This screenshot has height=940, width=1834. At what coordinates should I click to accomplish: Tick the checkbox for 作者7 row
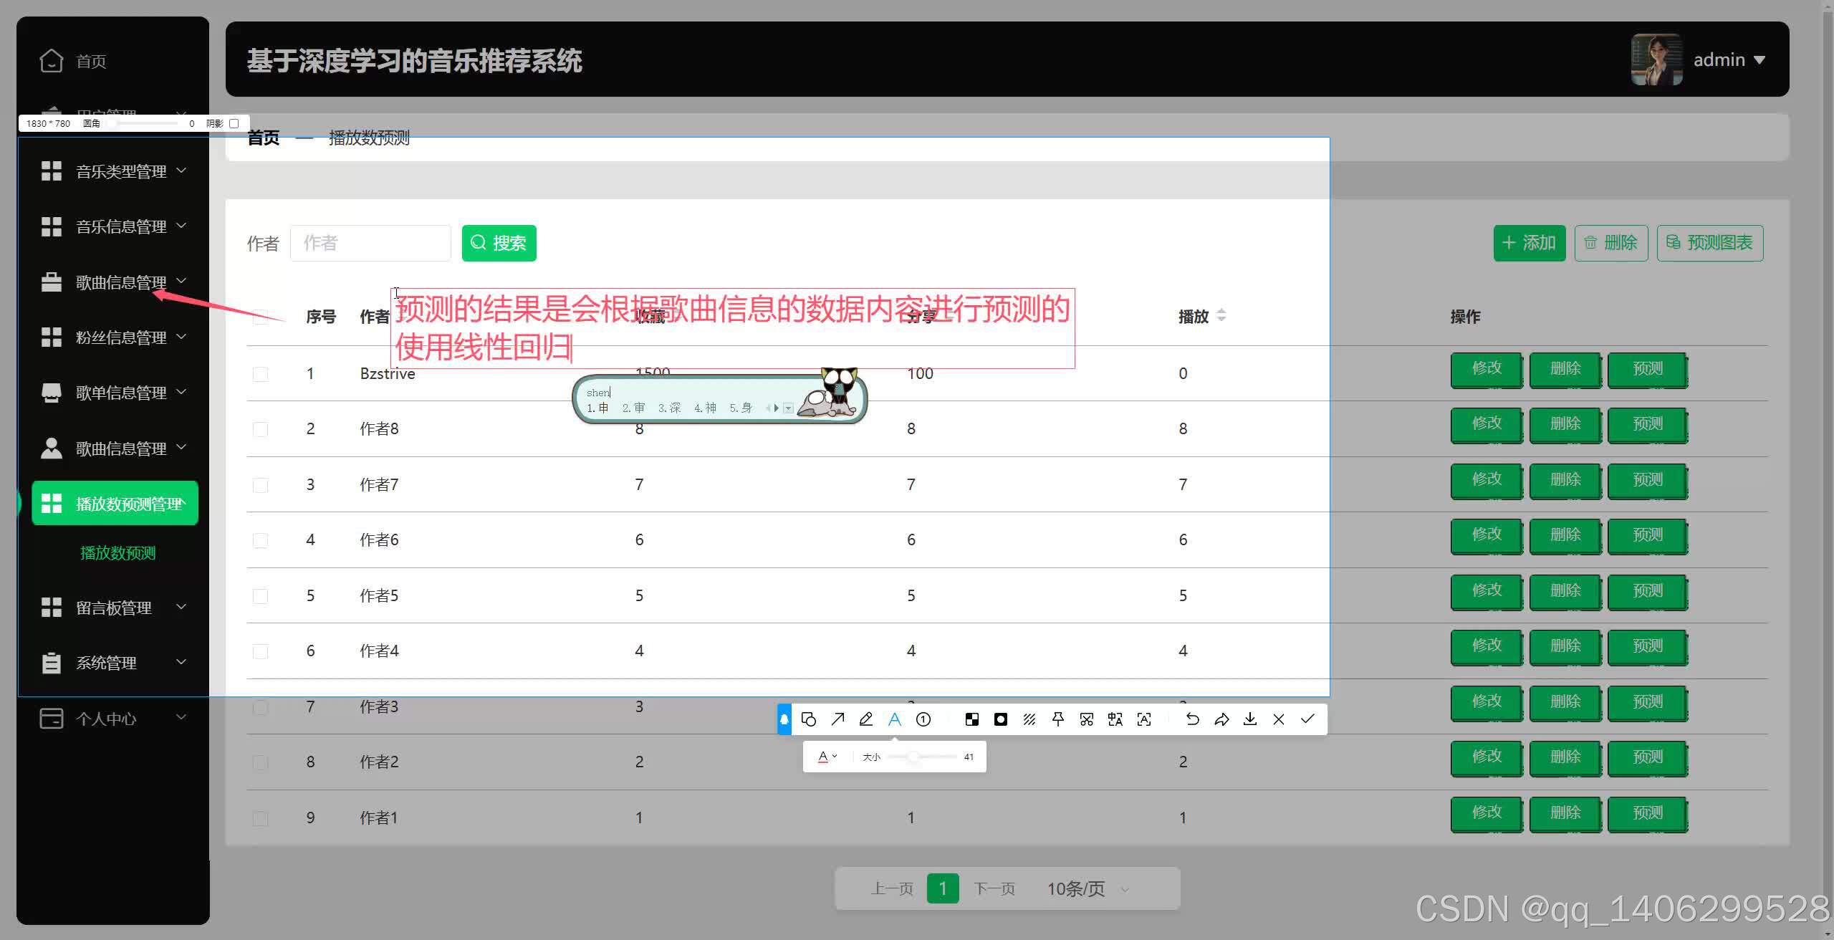click(261, 485)
